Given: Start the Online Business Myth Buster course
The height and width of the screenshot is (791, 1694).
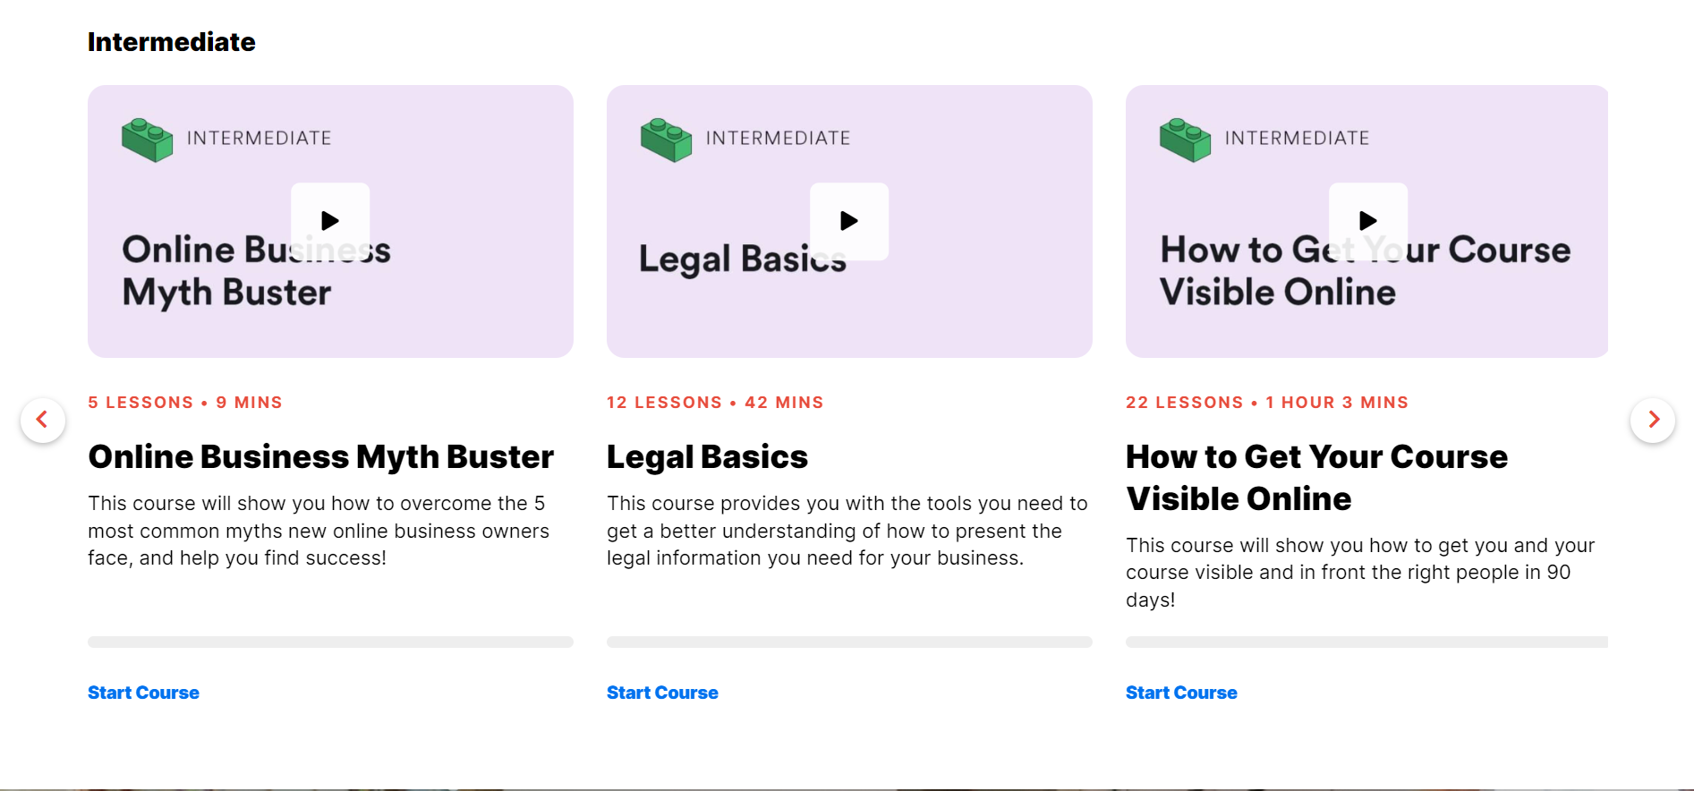Looking at the screenshot, I should (143, 693).
